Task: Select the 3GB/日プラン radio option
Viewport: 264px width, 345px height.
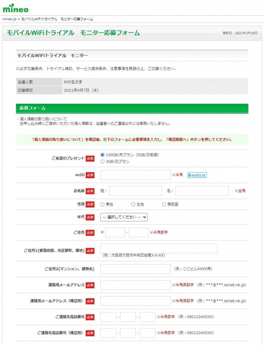Action: pos(102,161)
